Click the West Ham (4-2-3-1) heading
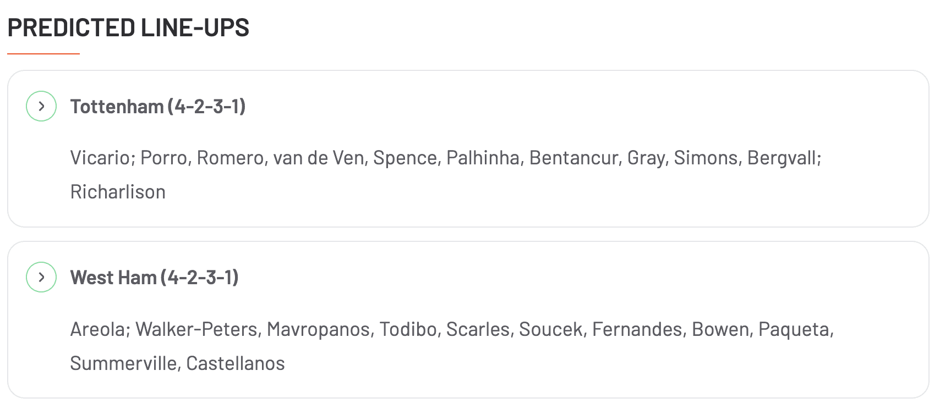The height and width of the screenshot is (409, 940). (x=154, y=277)
